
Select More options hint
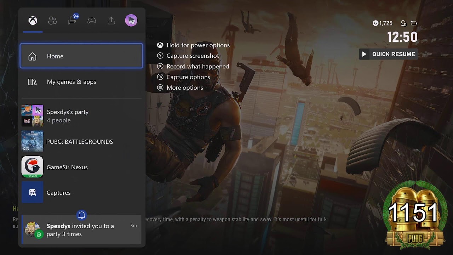(180, 87)
